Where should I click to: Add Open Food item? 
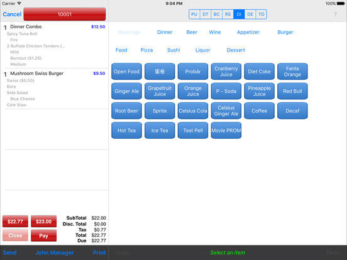(126, 72)
